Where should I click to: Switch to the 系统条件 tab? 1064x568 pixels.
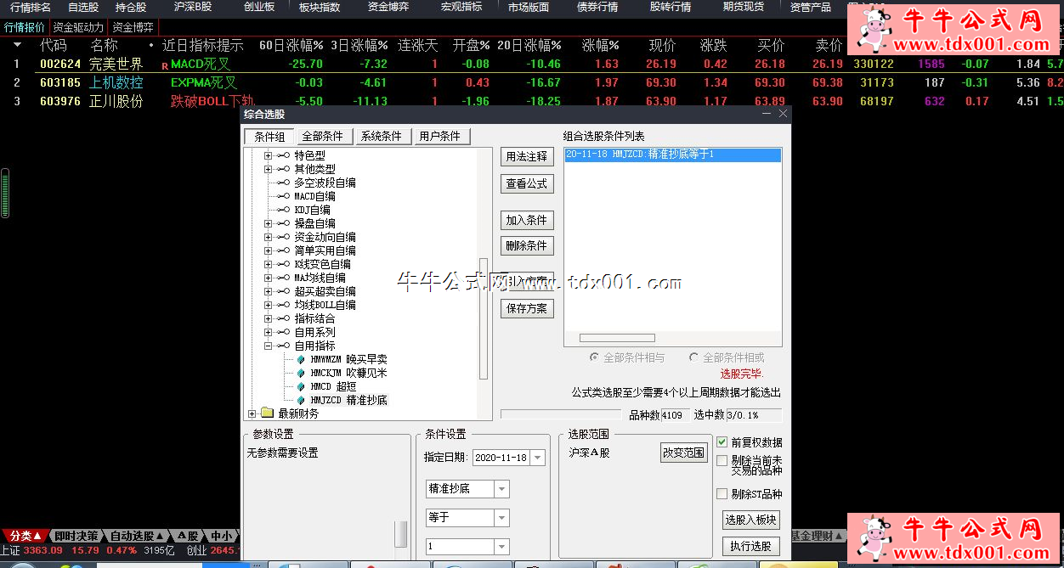(x=382, y=137)
